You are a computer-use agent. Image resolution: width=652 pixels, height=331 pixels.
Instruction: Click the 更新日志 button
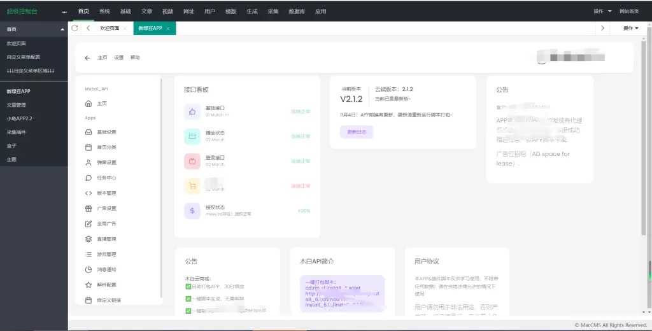click(357, 132)
